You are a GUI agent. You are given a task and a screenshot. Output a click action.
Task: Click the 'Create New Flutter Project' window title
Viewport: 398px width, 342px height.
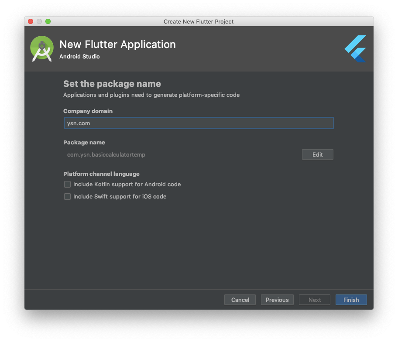[199, 21]
